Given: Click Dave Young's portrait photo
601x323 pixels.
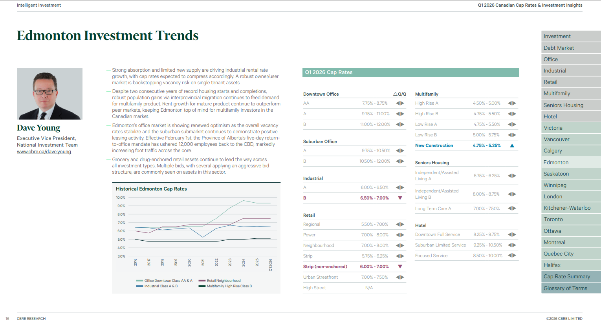Looking at the screenshot, I should click(x=49, y=94).
